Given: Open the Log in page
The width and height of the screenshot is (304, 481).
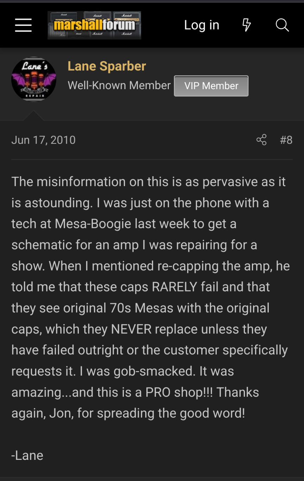Looking at the screenshot, I should pos(202,25).
